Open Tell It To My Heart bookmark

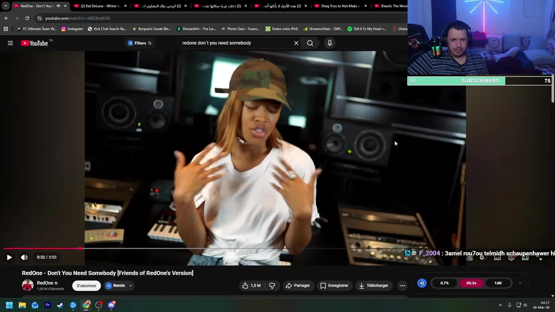367,29
